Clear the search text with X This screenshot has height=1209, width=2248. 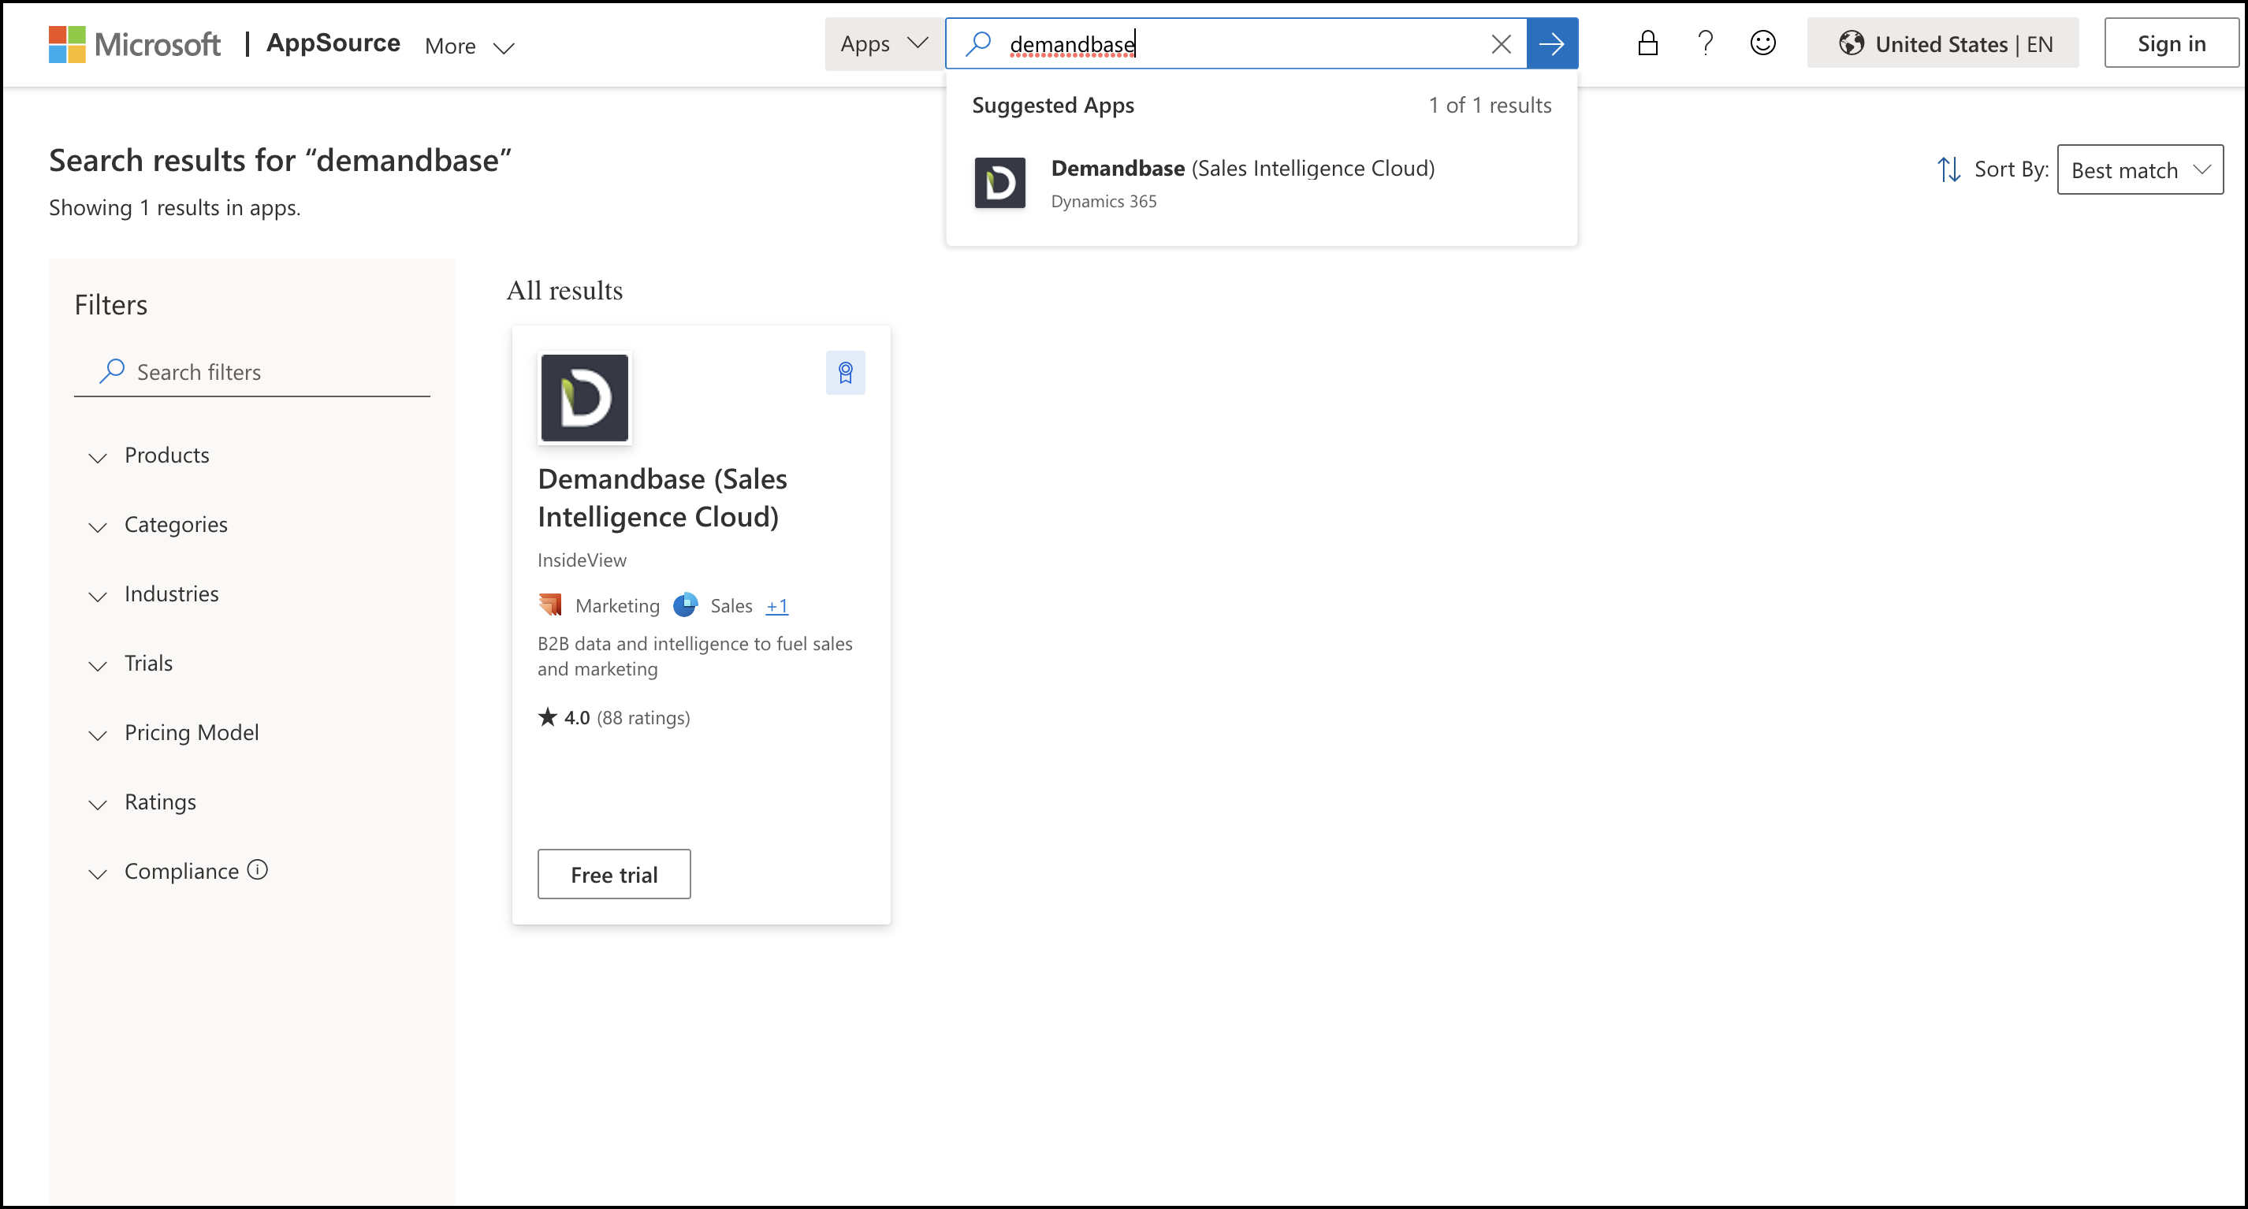pos(1501,43)
